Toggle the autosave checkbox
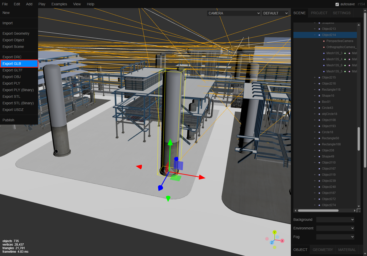Image resolution: width=367 pixels, height=256 pixels. coord(337,4)
